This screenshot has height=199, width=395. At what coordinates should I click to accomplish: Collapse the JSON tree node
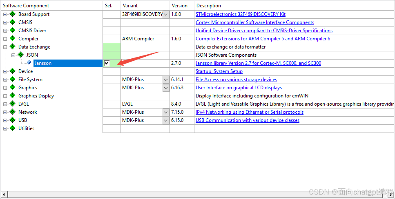click(x=13, y=55)
